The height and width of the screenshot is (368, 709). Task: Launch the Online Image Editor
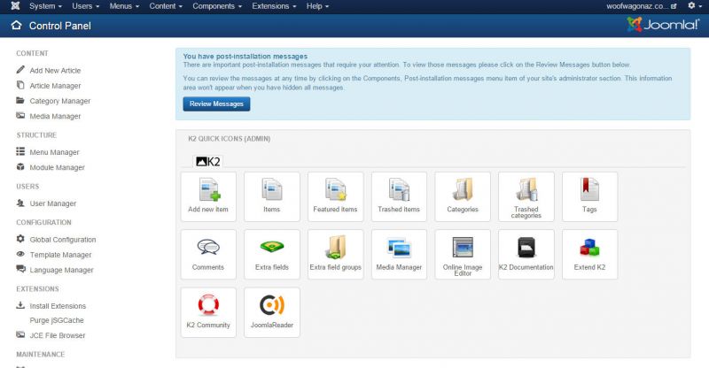(x=463, y=254)
